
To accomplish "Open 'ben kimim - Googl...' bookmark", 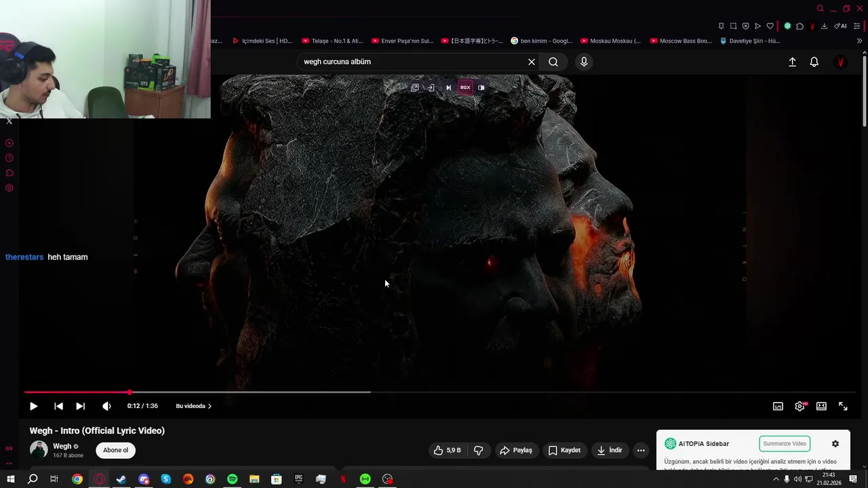I will tap(542, 41).
